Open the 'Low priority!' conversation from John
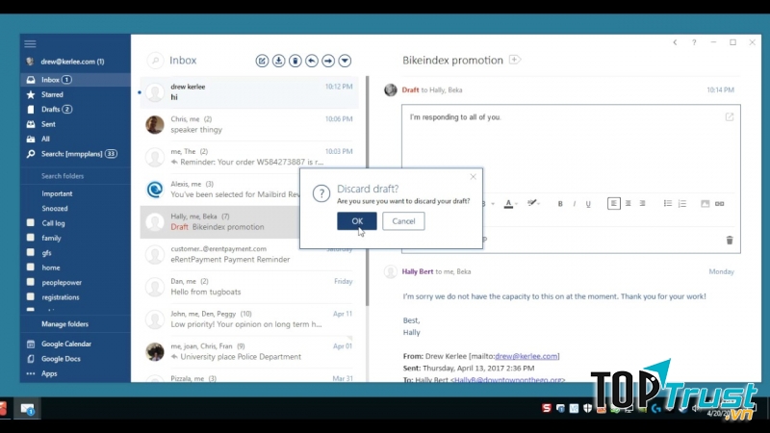 point(249,319)
